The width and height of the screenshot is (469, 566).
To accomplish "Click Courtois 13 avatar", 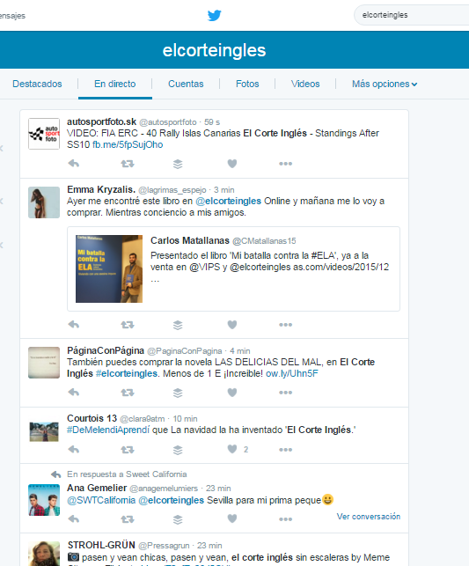I will point(44,431).
